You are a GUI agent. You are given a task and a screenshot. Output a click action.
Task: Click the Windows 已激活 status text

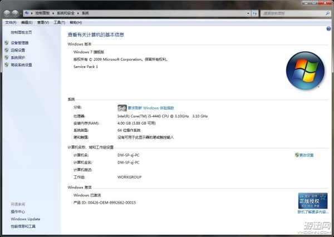(87, 195)
